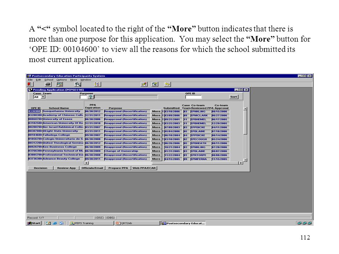This screenshot has height=254, width=339.
Task: Click the Officials/Email button
Action: pyautogui.click(x=92, y=168)
